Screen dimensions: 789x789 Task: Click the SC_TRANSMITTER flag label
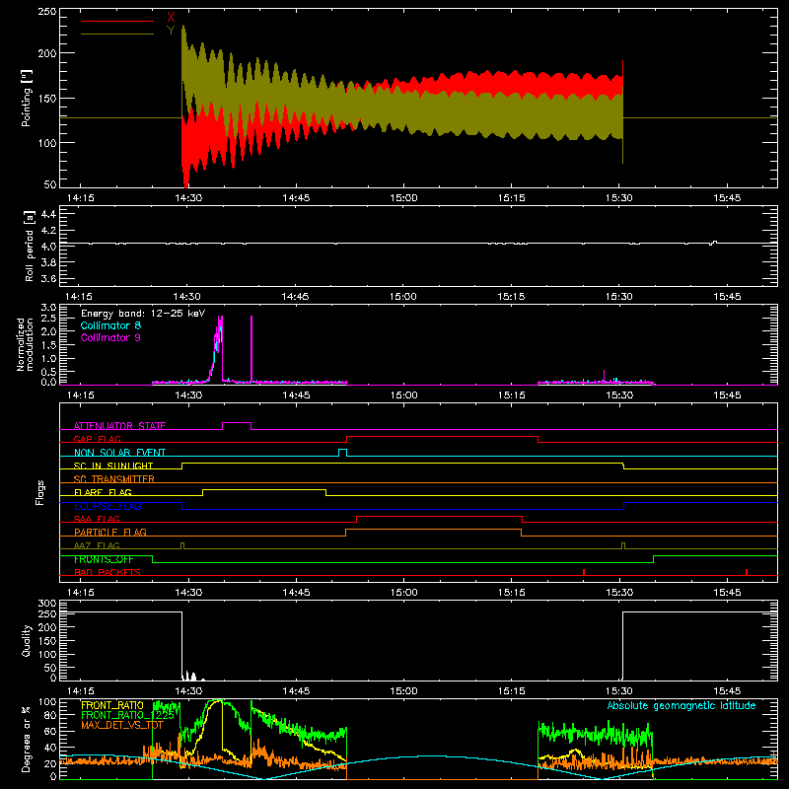(x=114, y=479)
